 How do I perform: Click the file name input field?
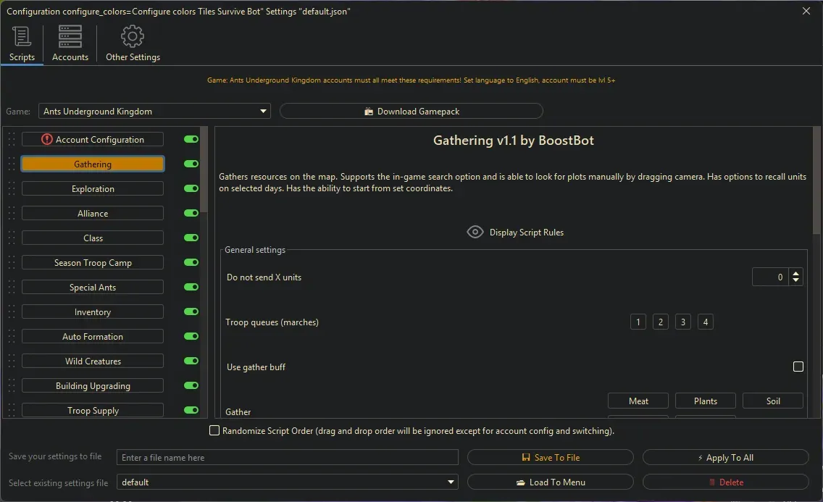pos(288,458)
